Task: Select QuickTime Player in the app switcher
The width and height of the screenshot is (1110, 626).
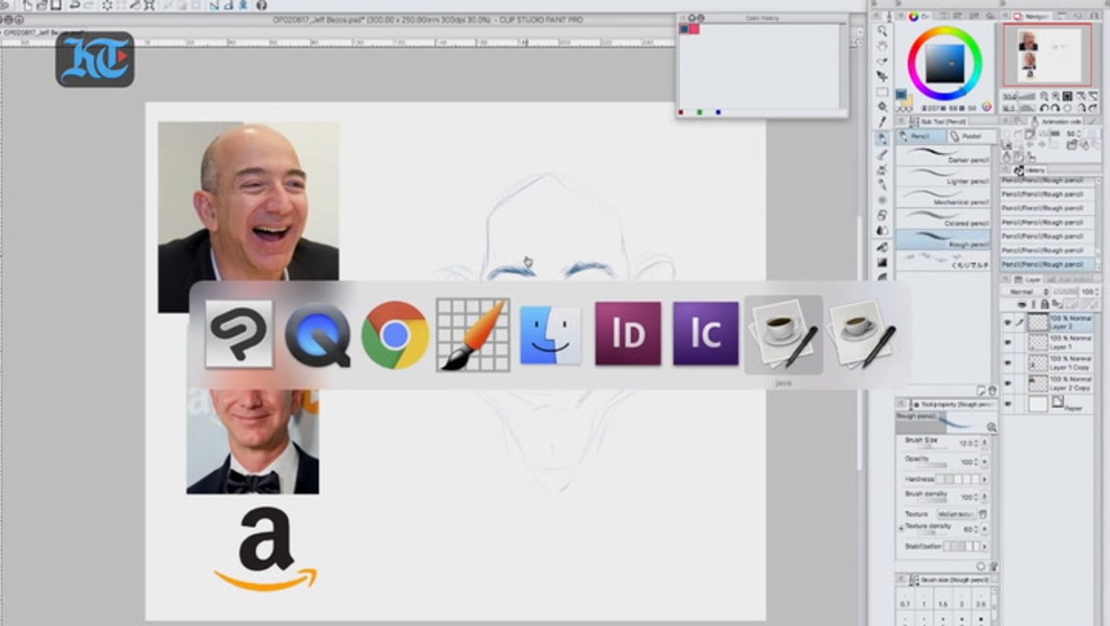Action: 318,335
